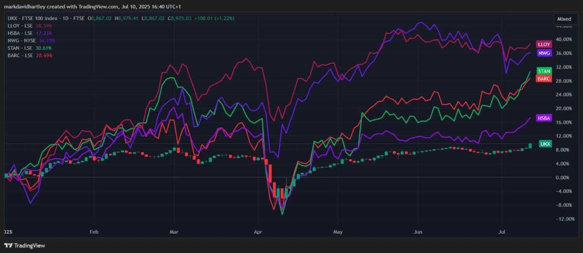This screenshot has height=253, width=583.
Task: Open the Mixed scale mode selector
Action: (x=564, y=19)
